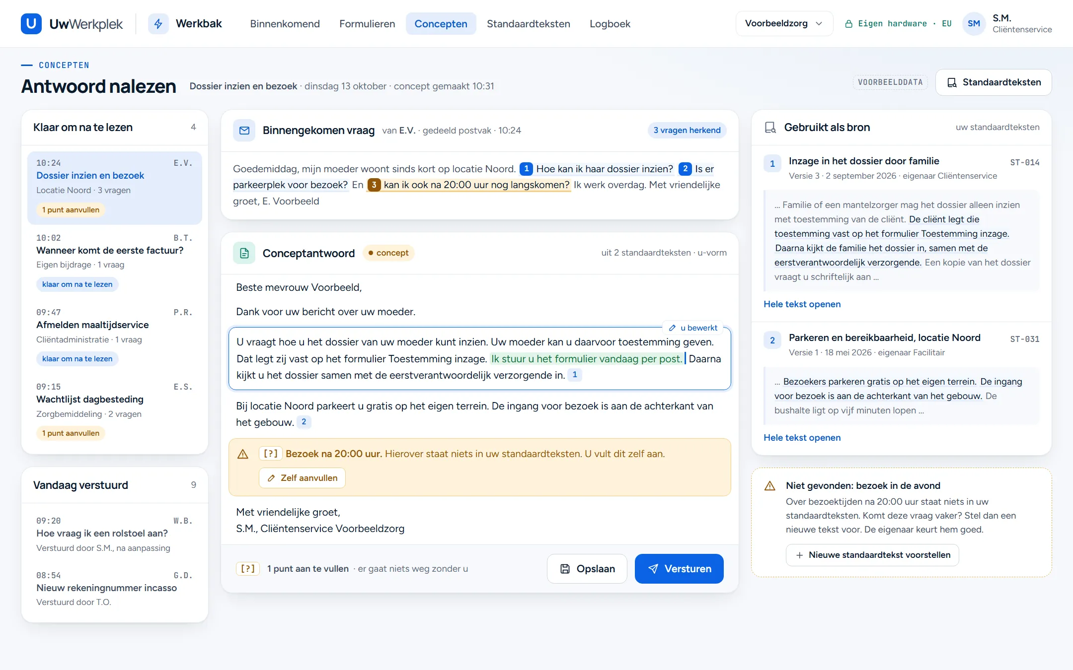Open the Logboek tab
The height and width of the screenshot is (670, 1073).
coord(610,24)
